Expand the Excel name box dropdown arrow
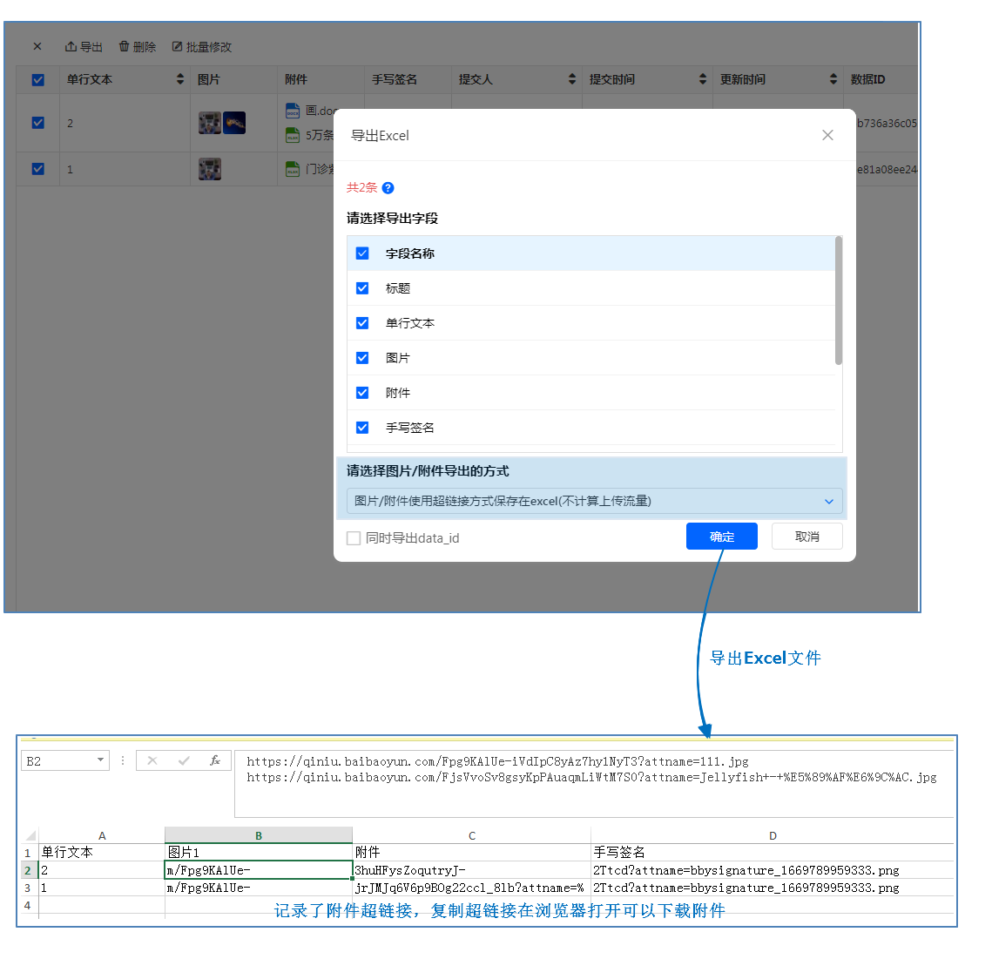Viewport: 992px width, 959px height. tap(100, 760)
